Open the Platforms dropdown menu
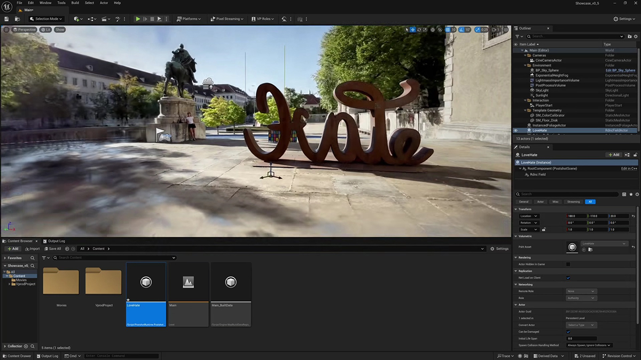This screenshot has height=360, width=641. click(189, 19)
